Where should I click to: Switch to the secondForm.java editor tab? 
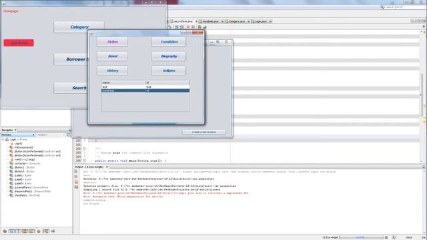[x=183, y=21]
